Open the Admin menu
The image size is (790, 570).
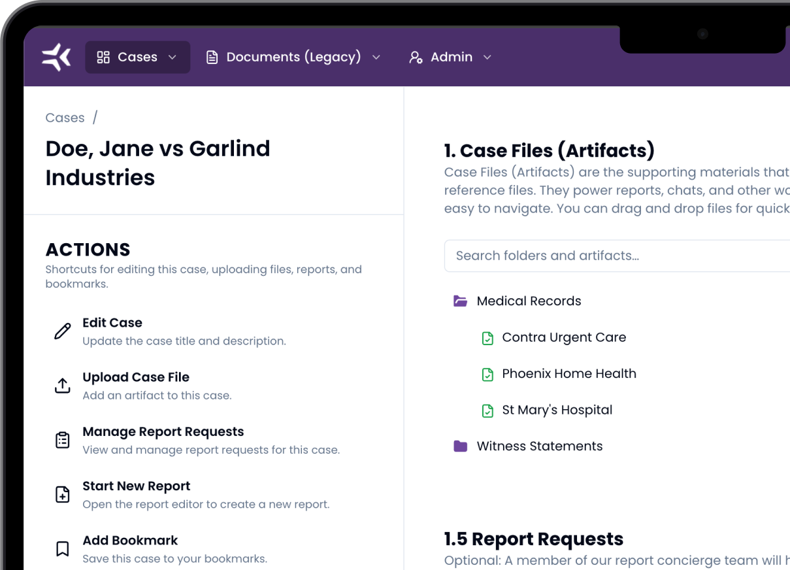(x=451, y=58)
